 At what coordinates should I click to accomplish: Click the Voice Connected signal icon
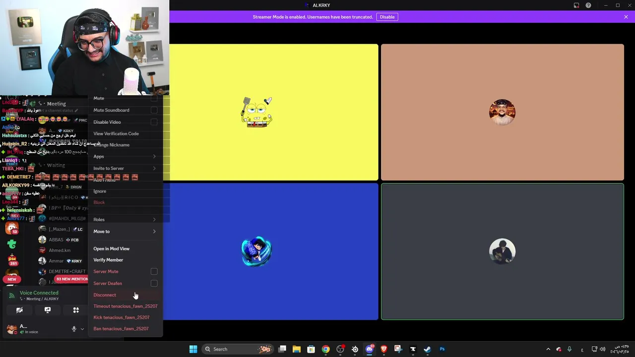click(12, 296)
